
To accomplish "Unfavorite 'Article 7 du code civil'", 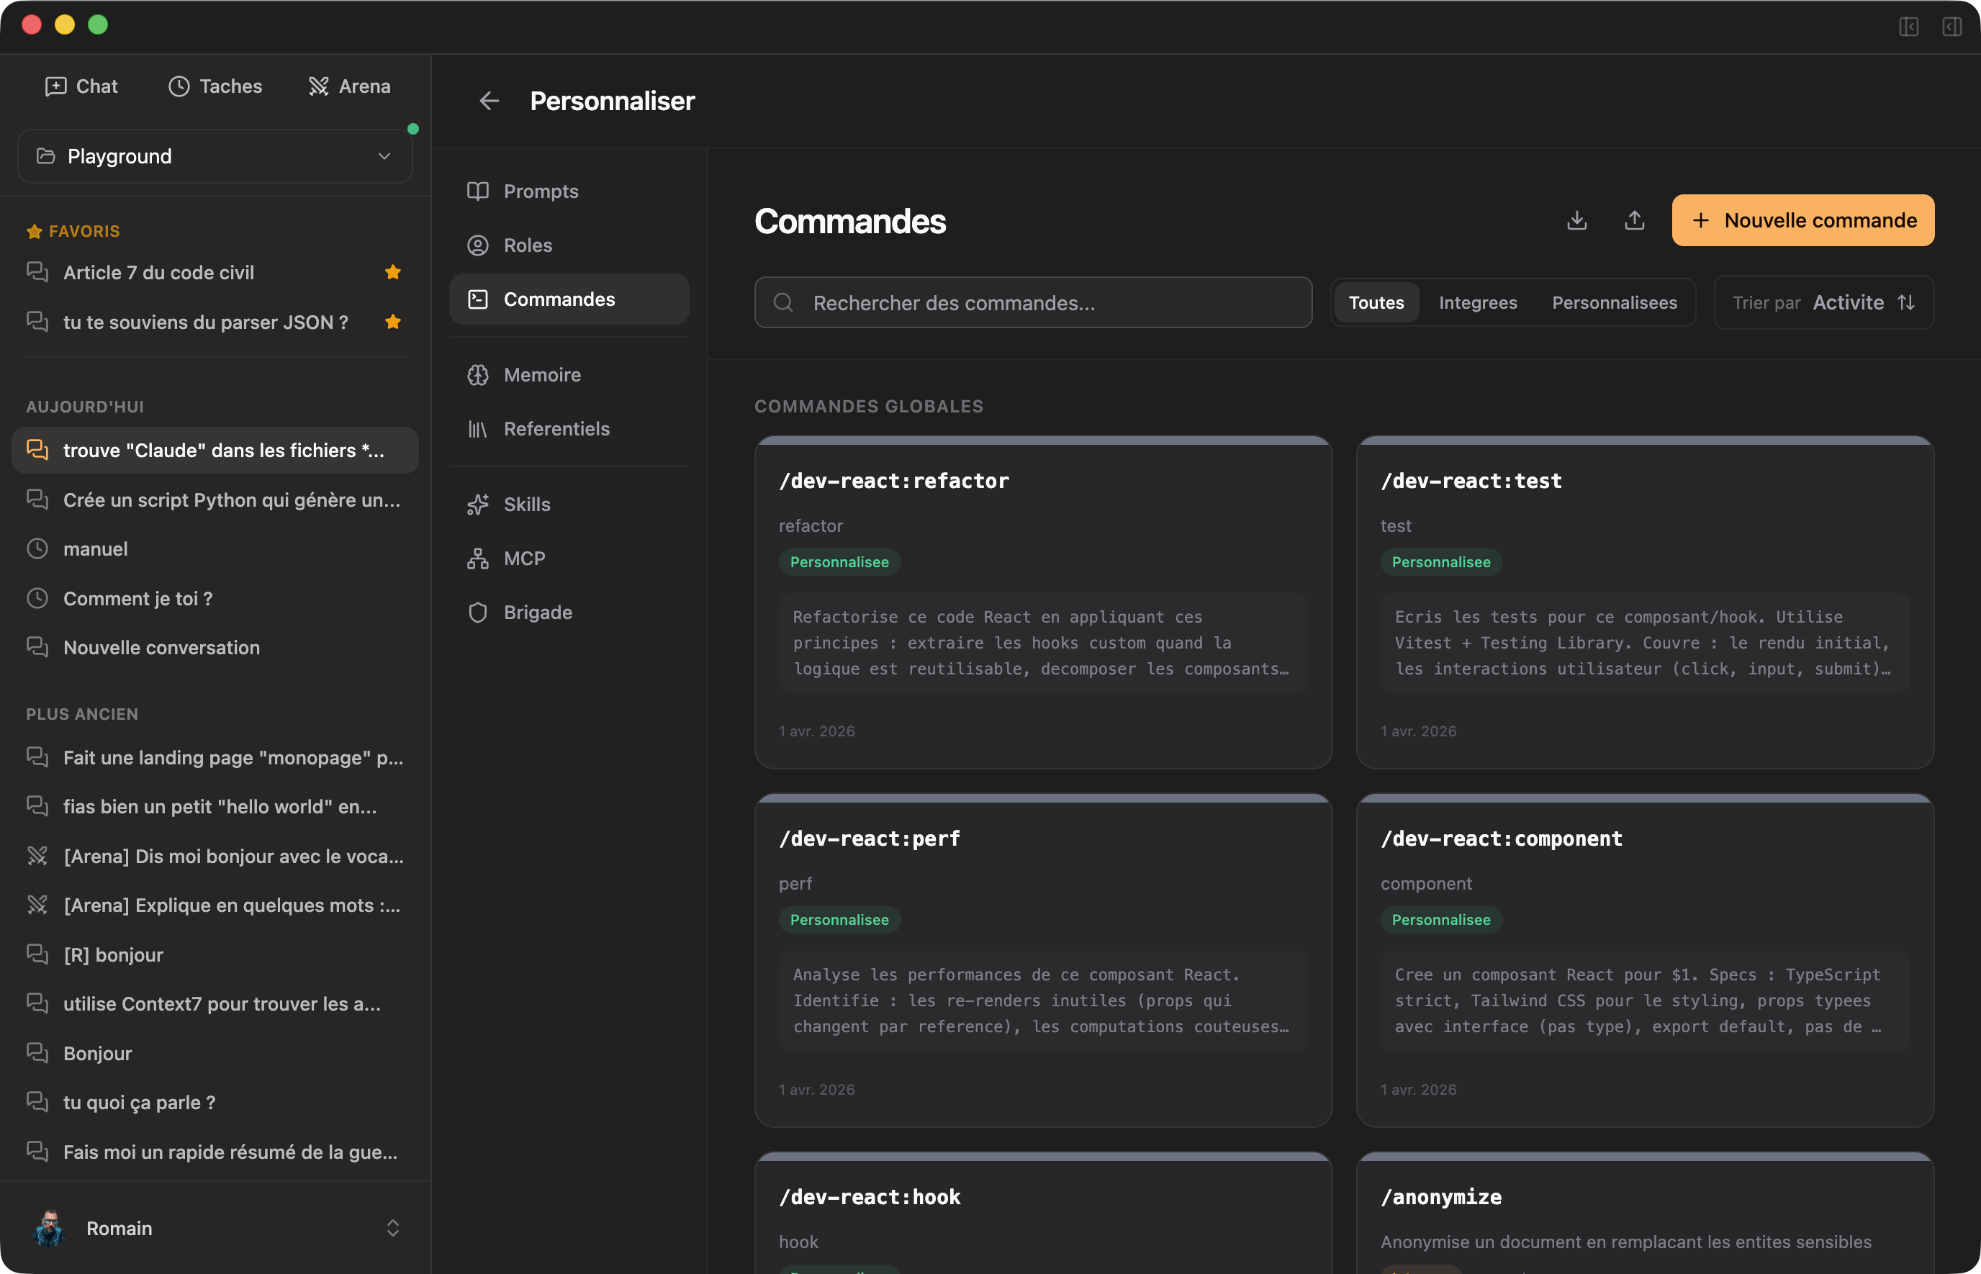I will click(393, 271).
